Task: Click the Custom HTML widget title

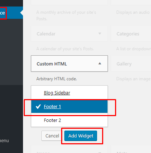Action: click(52, 64)
